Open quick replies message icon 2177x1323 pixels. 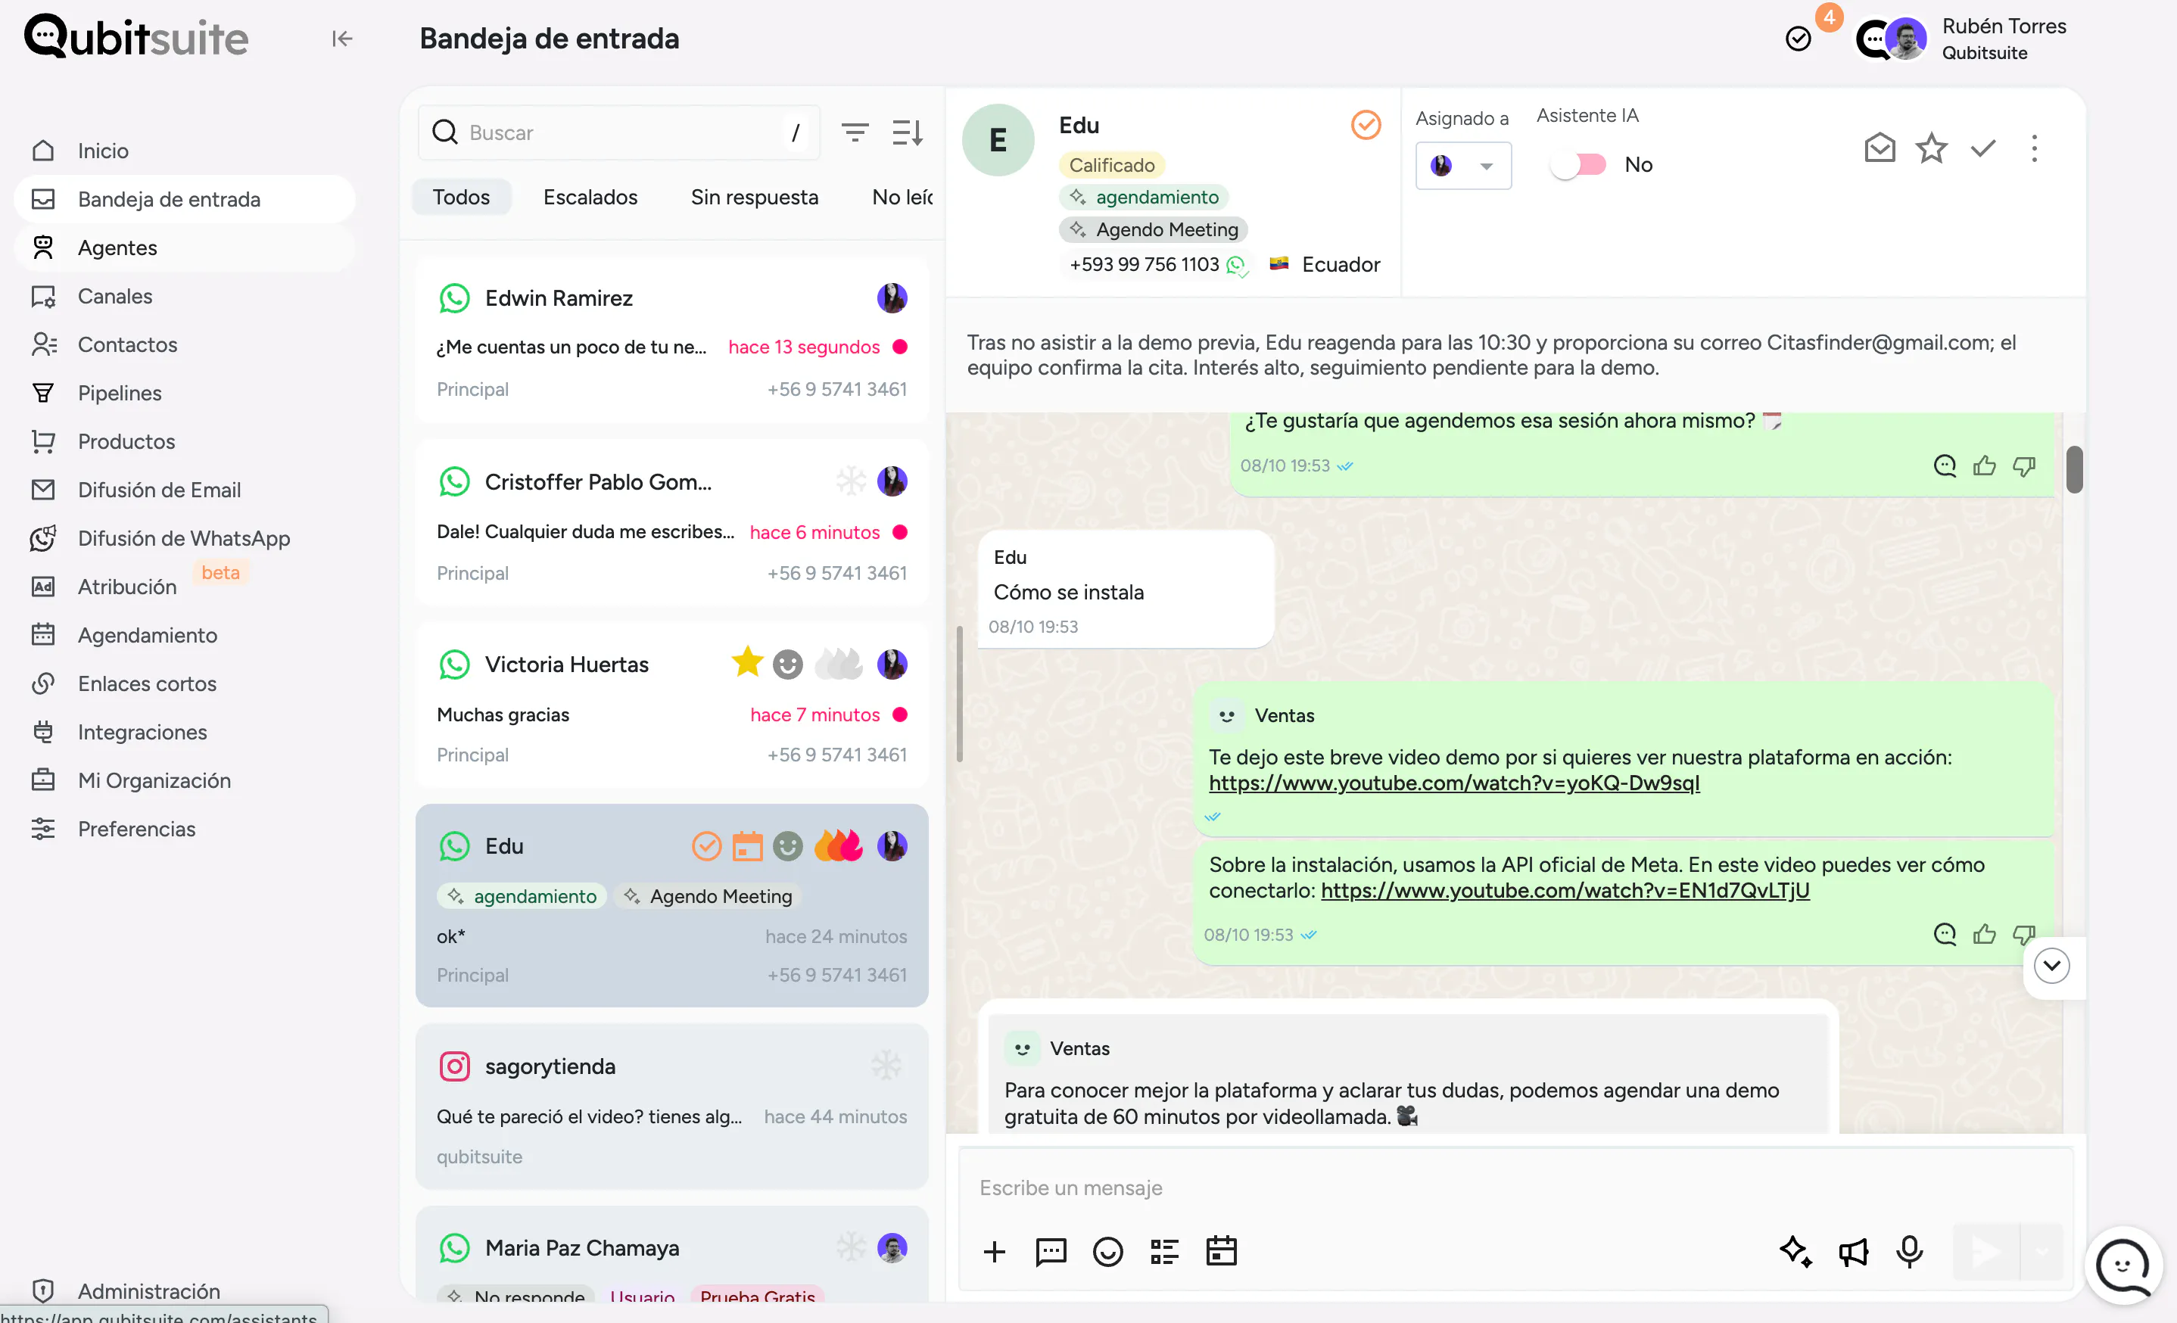click(1051, 1251)
